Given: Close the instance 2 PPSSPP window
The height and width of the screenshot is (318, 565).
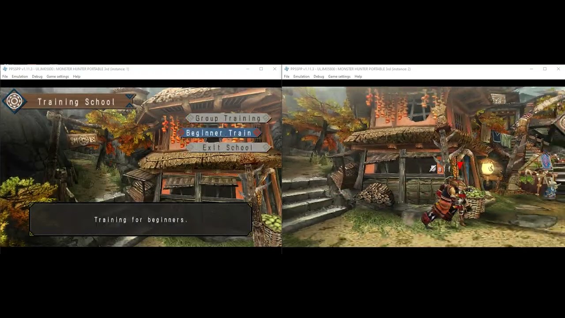Looking at the screenshot, I should click(558, 69).
